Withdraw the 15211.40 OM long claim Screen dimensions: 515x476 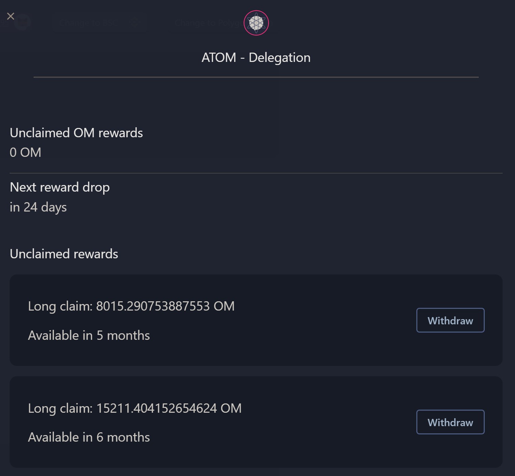point(450,422)
